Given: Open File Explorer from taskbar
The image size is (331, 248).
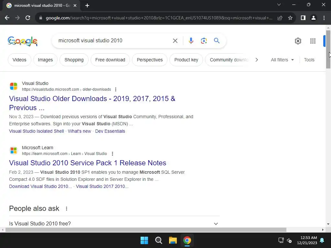Looking at the screenshot, I should pyautogui.click(x=173, y=240).
